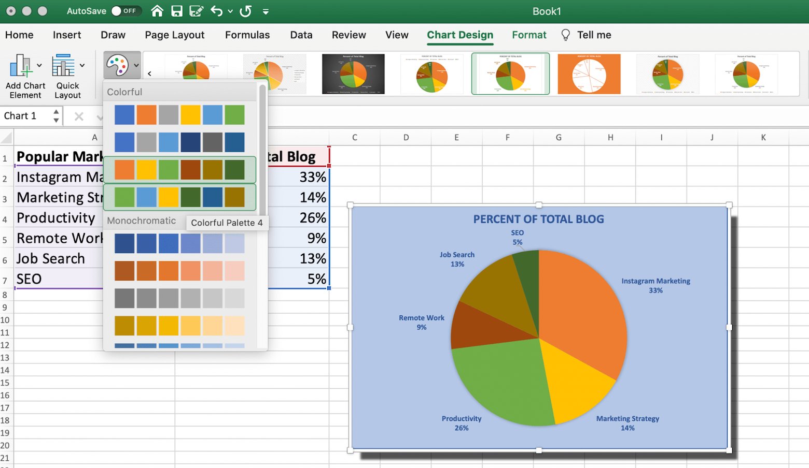Click the chart title PERCENT OF TOTAL BLOG
This screenshot has height=468, width=809.
coord(538,219)
